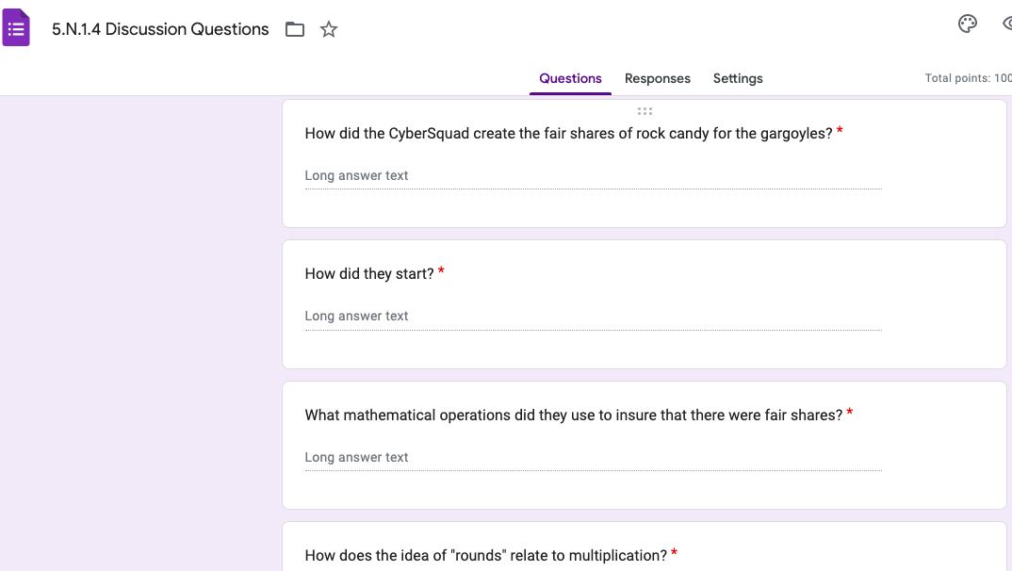1012x571 pixels.
Task: Go to the Settings tab
Action: tap(738, 78)
